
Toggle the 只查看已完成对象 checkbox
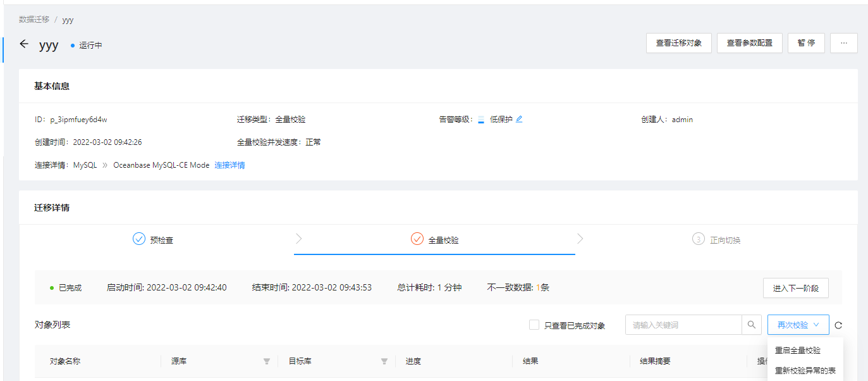534,325
